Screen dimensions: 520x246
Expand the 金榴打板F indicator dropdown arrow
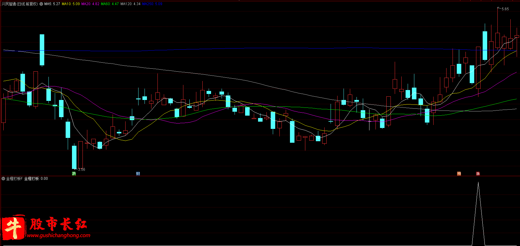coord(3,179)
